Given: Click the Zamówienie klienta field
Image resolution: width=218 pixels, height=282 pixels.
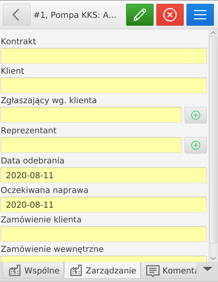Looking at the screenshot, I should tap(104, 234).
